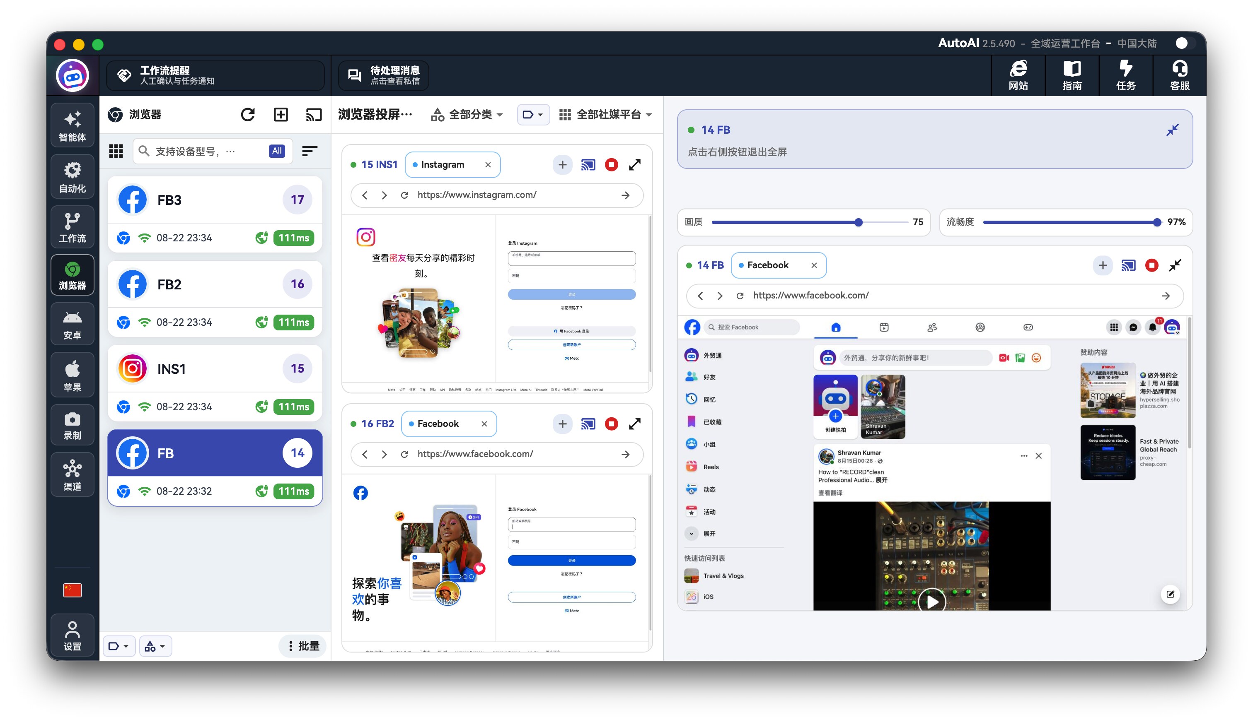Open 待处理消息 pending messages
The width and height of the screenshot is (1253, 722).
click(384, 75)
